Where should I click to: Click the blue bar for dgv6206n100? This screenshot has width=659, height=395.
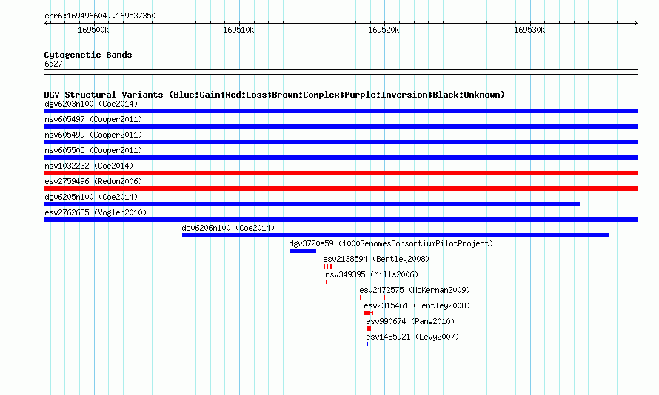pyautogui.click(x=395, y=235)
